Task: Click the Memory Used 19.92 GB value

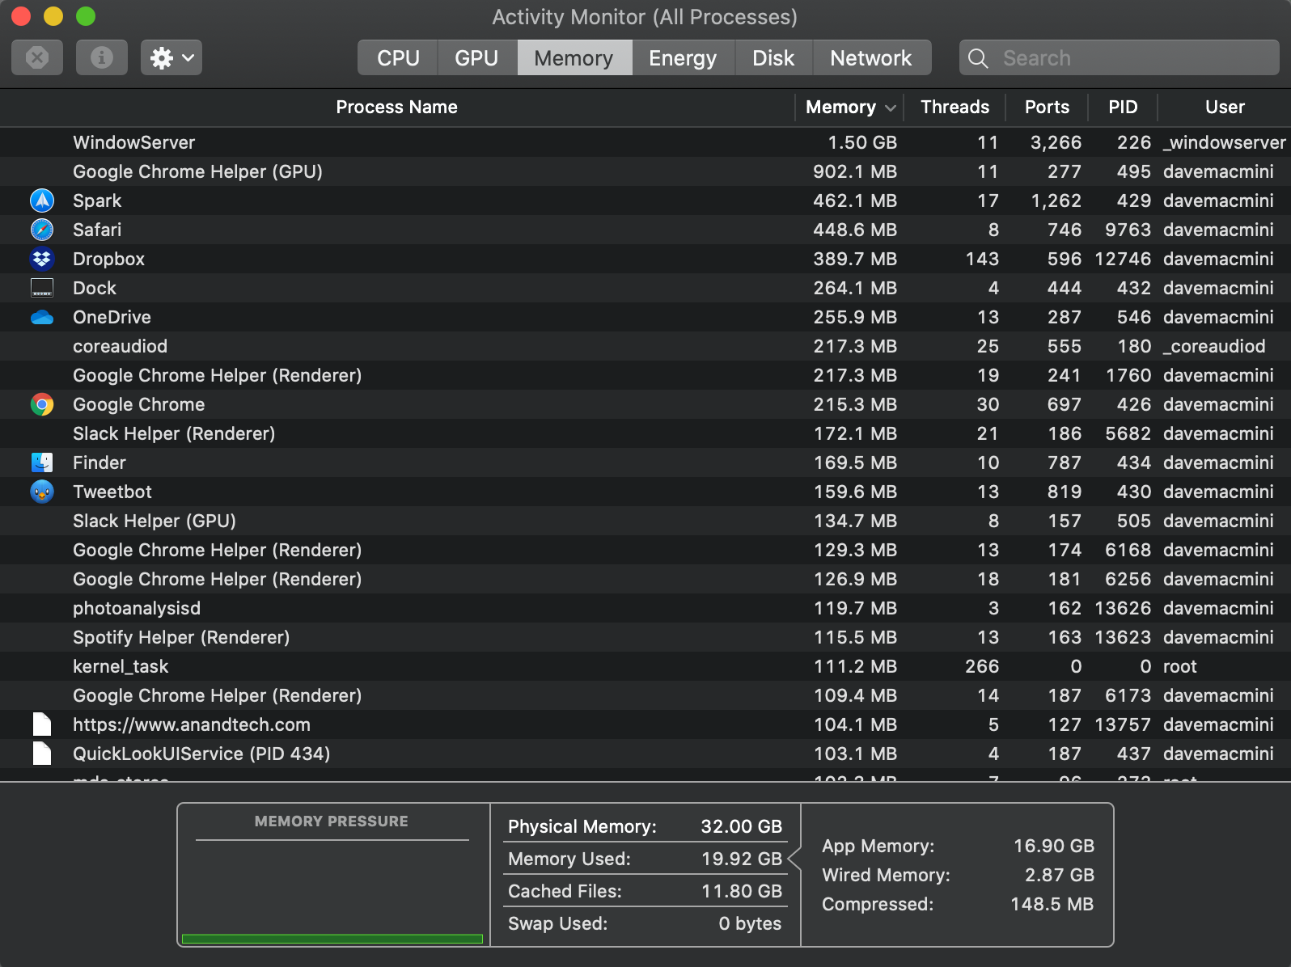Action: pos(741,859)
